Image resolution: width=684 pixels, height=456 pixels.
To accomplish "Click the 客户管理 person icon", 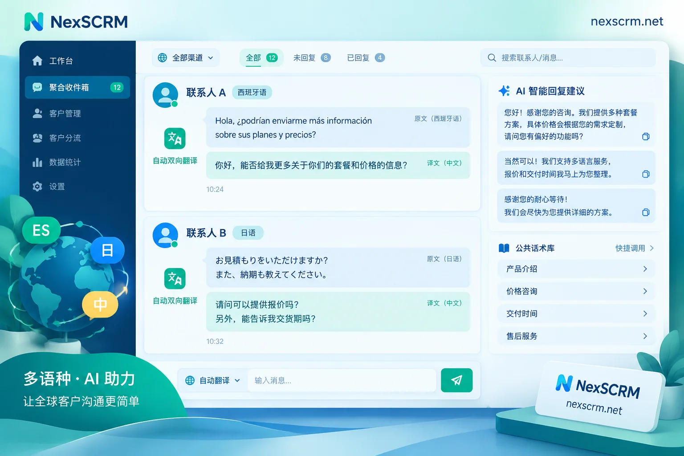I will click(x=37, y=114).
